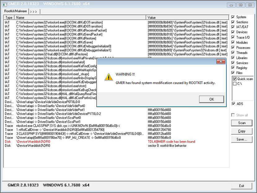Click the Copy button

pos(242,131)
